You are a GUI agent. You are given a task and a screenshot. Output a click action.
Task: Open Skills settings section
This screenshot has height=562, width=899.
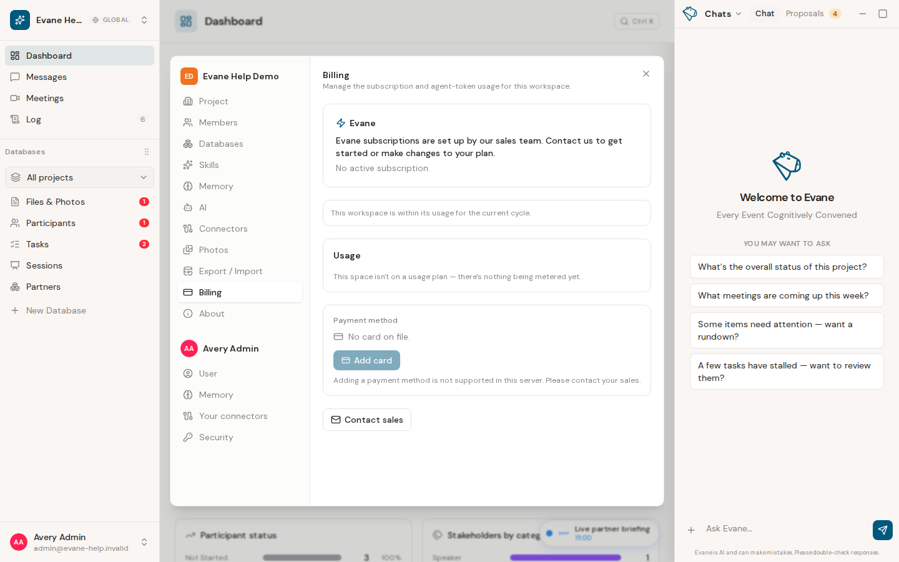pos(240,165)
